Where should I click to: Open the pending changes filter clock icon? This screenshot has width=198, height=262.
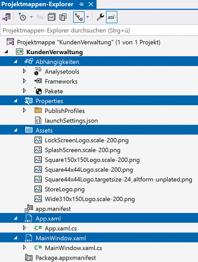pyautogui.click(x=22, y=17)
